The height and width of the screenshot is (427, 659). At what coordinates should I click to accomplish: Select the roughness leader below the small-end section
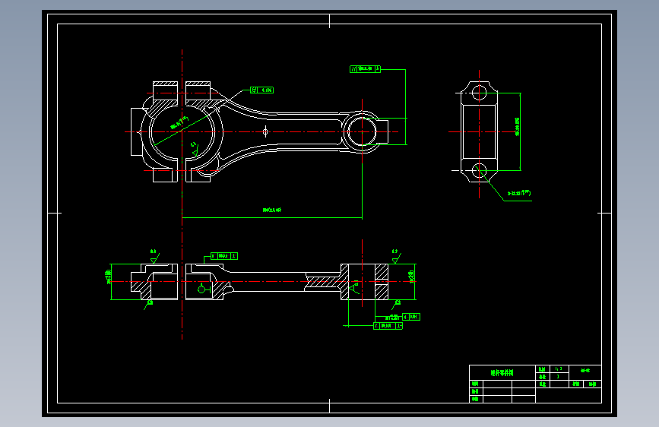[396, 304]
